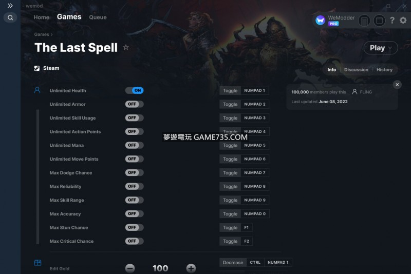This screenshot has height=274, width=411.
Task: Turn off Unlimited Health toggle
Action: [134, 90]
